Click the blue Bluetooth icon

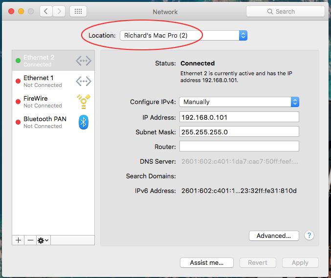point(84,122)
